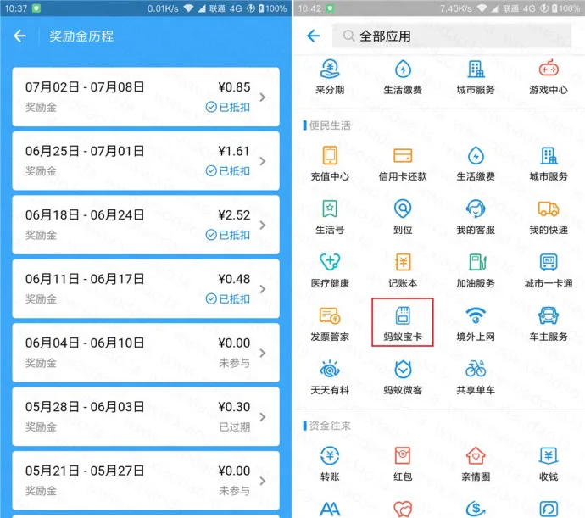Tap the left status bar shield icon
The height and width of the screenshot is (518, 585).
pos(36,8)
